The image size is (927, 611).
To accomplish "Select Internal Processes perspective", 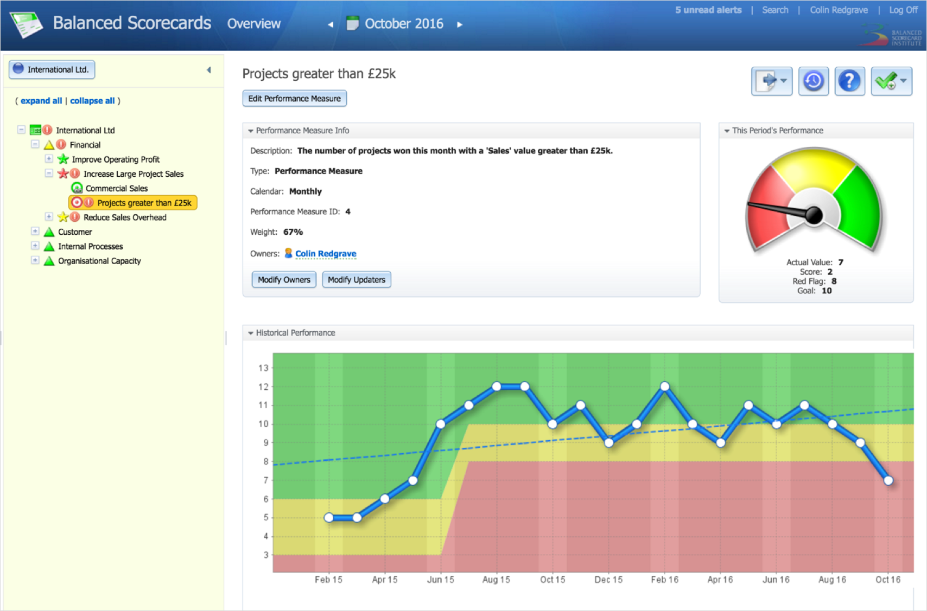I will [x=91, y=247].
